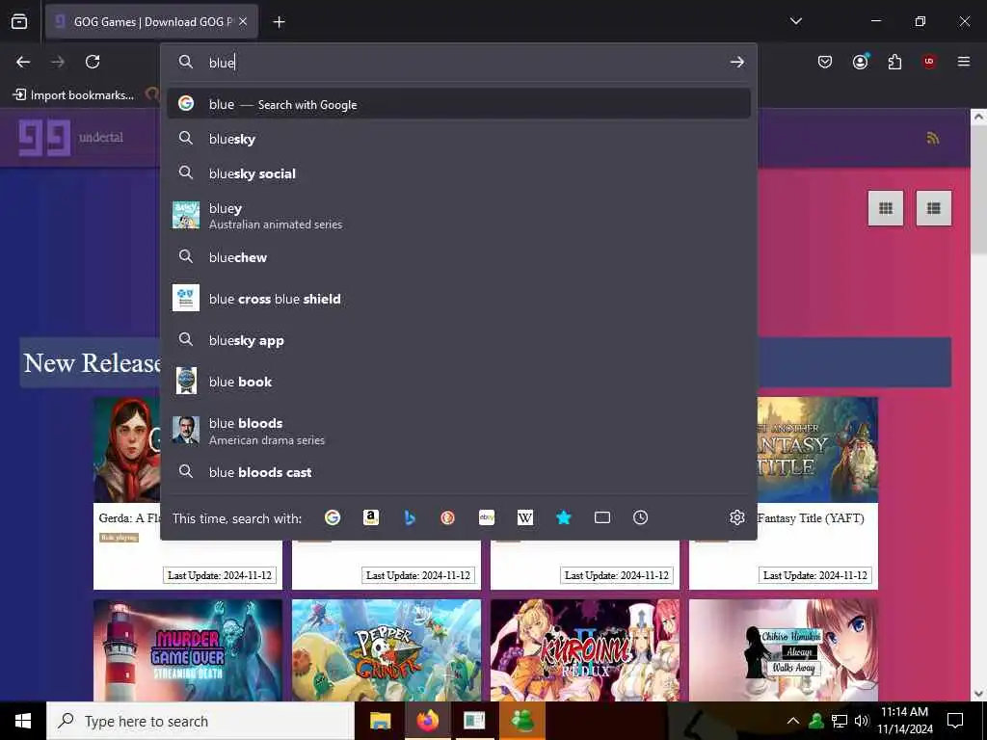Screen dimensions: 987x740
Task: Click the Firefox taskbar icon
Action: [x=427, y=721]
